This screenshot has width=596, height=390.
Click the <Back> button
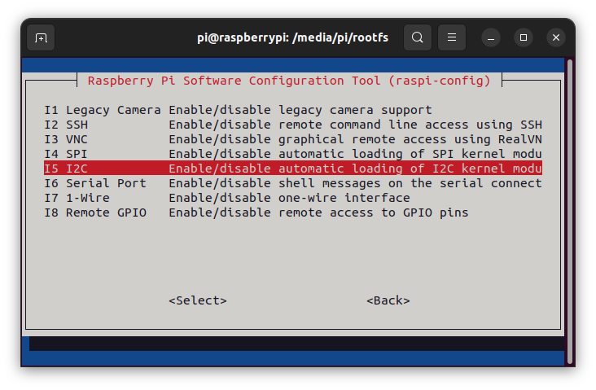coord(388,300)
